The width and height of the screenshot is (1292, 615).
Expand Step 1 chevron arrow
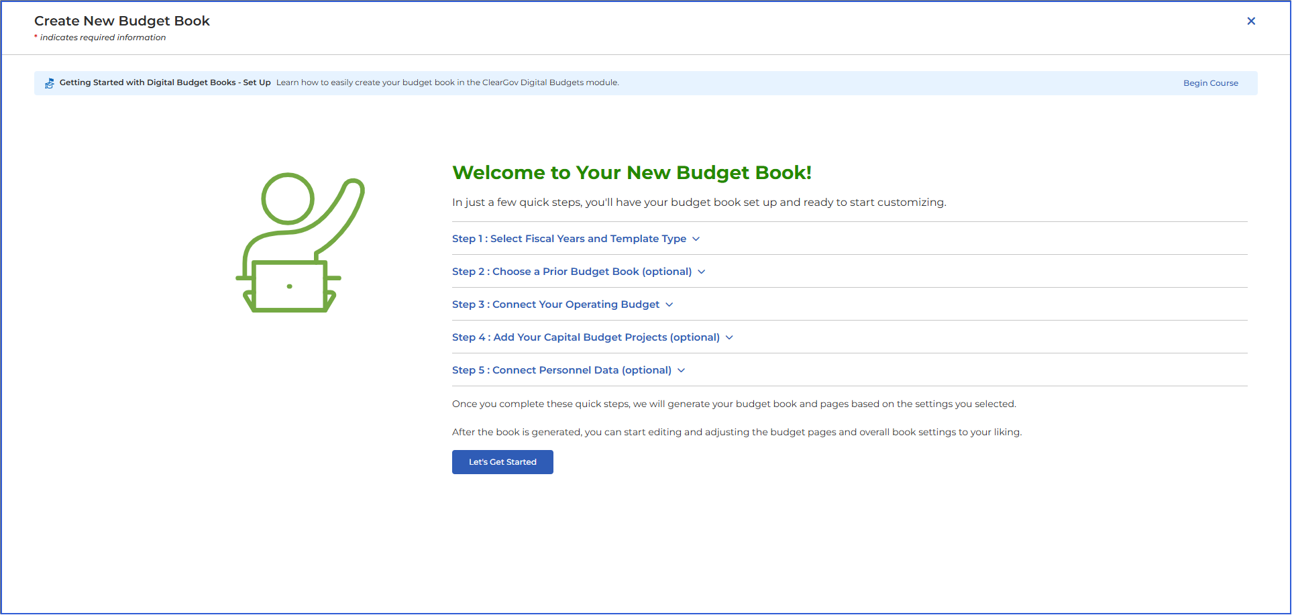tap(696, 239)
